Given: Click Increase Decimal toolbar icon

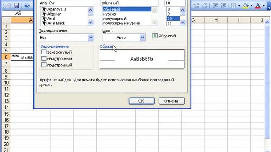Looking at the screenshot, I should 196,5.
